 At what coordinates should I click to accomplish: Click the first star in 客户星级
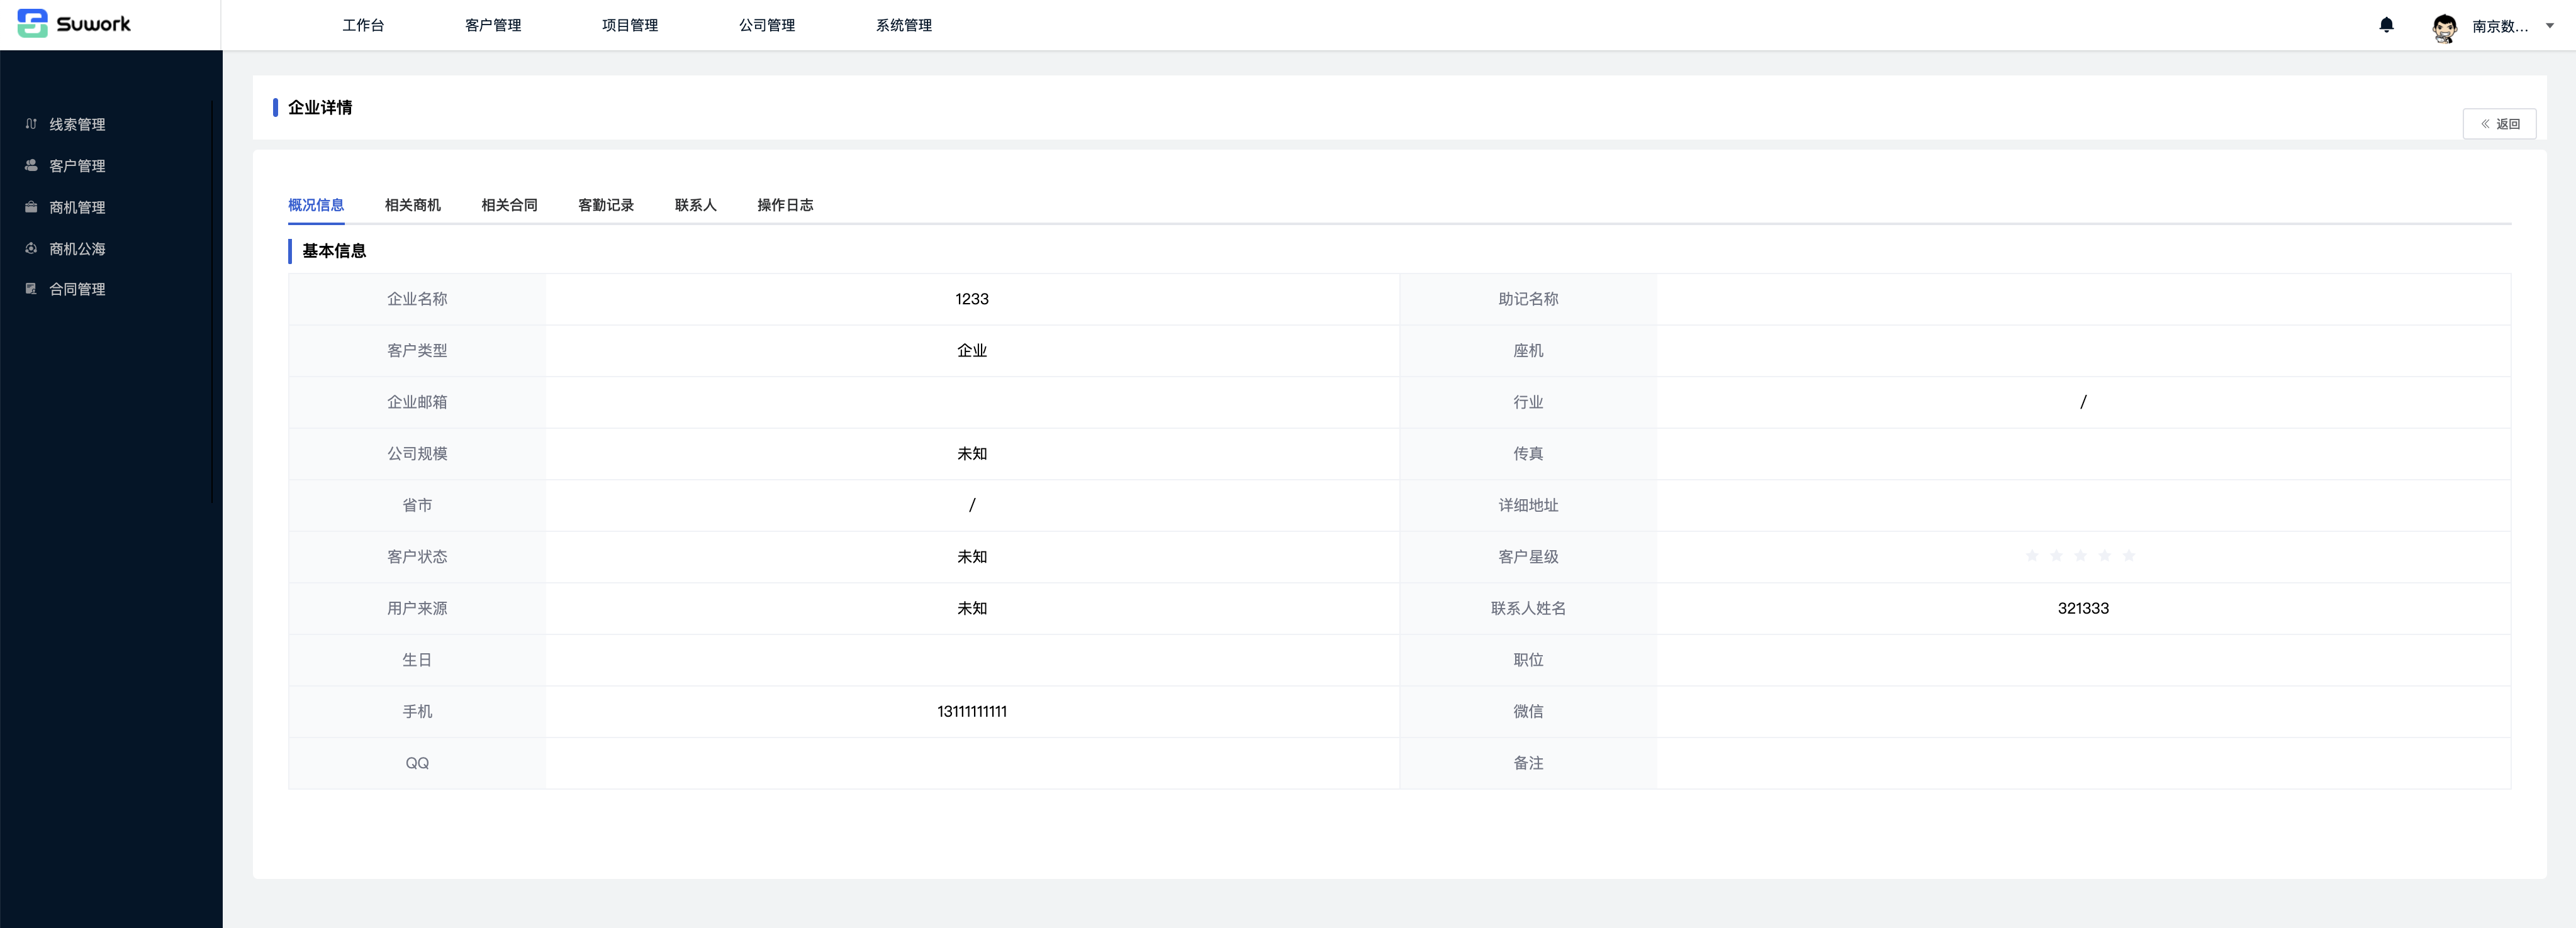click(2032, 555)
